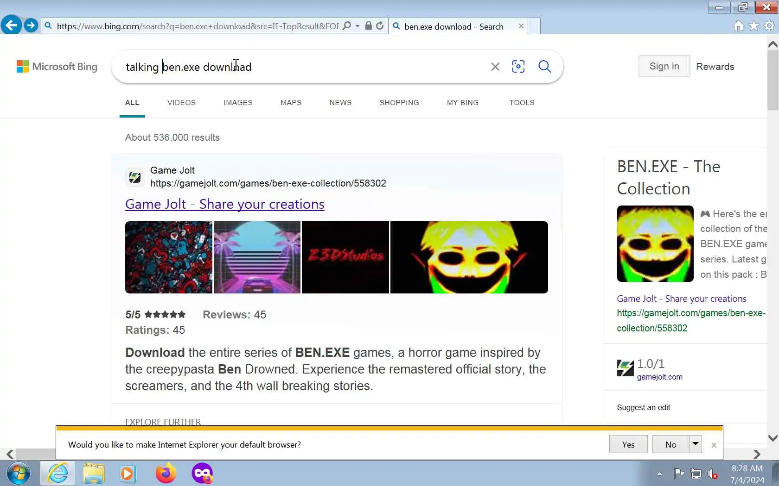This screenshot has width=779, height=486.
Task: Open the TOOLS filter menu
Action: pyautogui.click(x=522, y=103)
